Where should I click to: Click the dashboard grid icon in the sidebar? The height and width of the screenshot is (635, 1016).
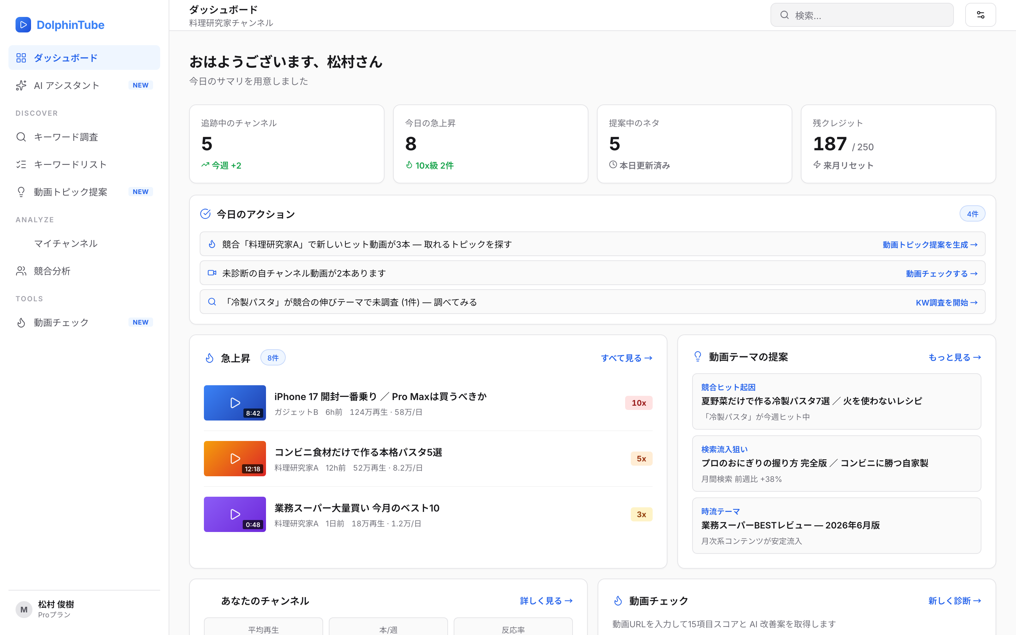coord(21,58)
